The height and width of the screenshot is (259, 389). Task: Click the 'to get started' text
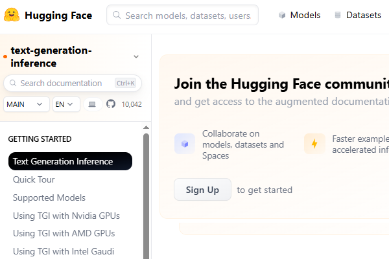(265, 190)
